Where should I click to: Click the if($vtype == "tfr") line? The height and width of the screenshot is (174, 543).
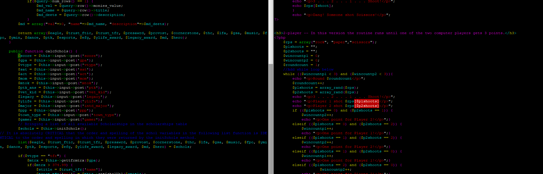click(42, 156)
